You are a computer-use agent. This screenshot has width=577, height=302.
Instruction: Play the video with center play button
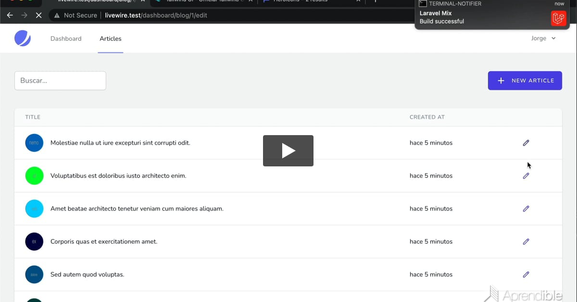[x=288, y=151]
